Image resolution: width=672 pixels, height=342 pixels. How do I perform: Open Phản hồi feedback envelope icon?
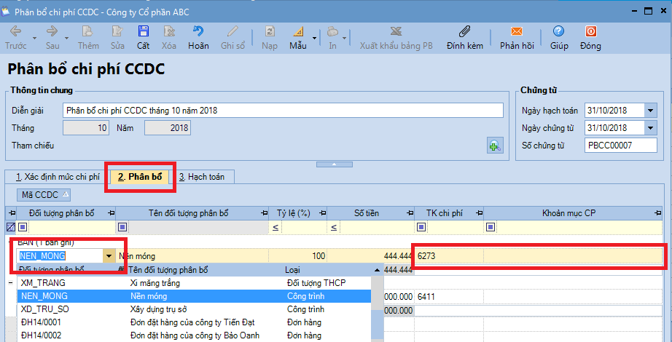coord(517,32)
